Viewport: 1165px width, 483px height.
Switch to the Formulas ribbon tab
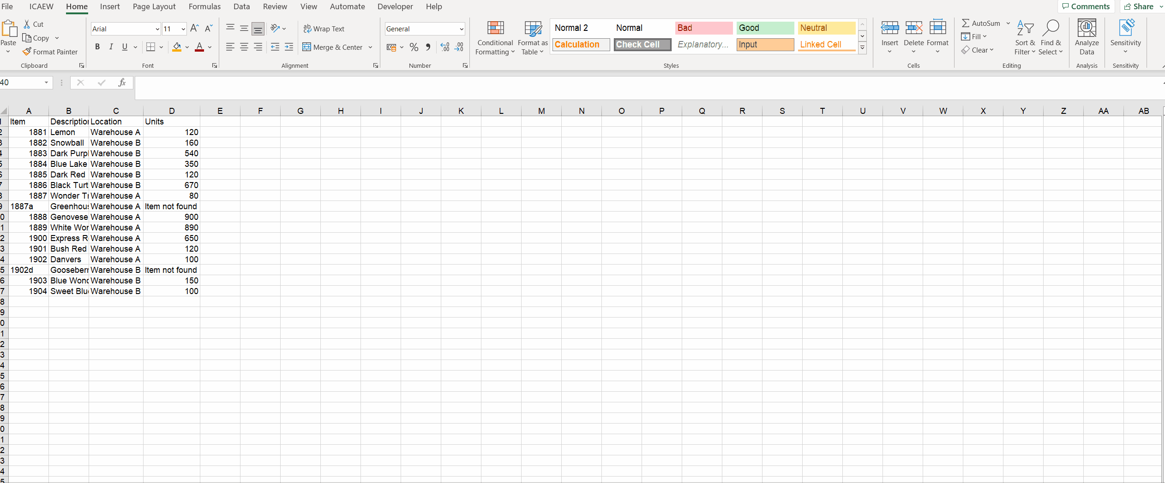204,6
